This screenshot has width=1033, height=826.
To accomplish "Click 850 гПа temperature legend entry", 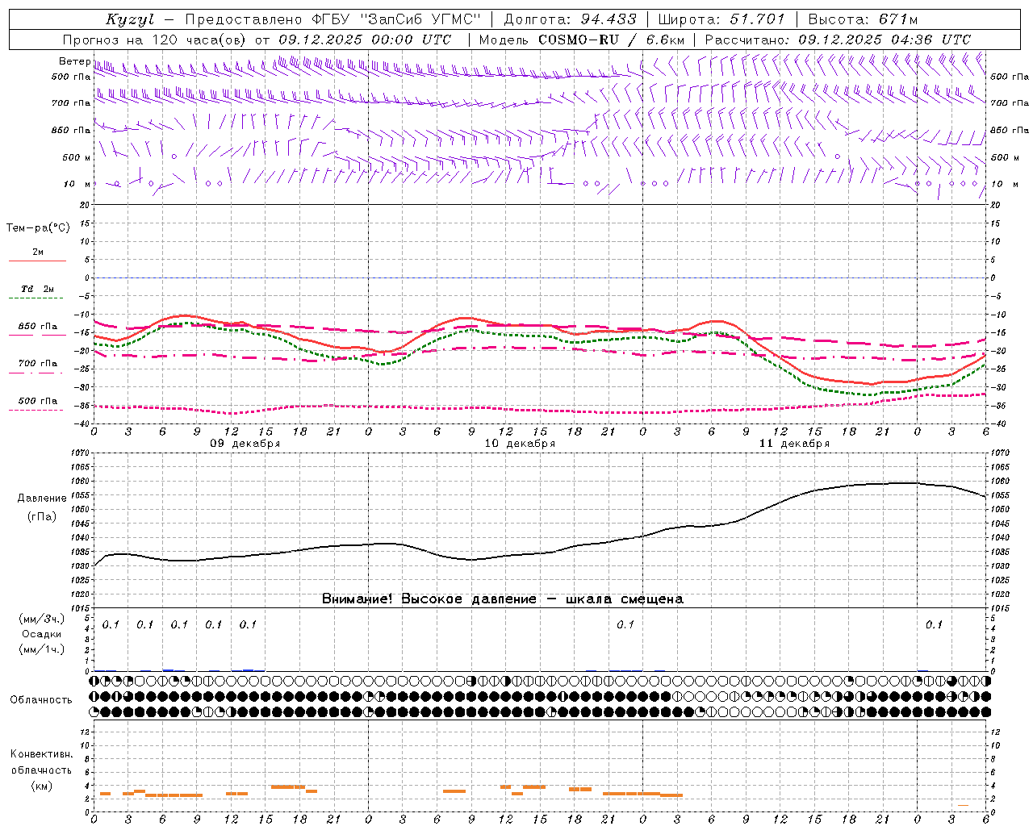I will (38, 327).
